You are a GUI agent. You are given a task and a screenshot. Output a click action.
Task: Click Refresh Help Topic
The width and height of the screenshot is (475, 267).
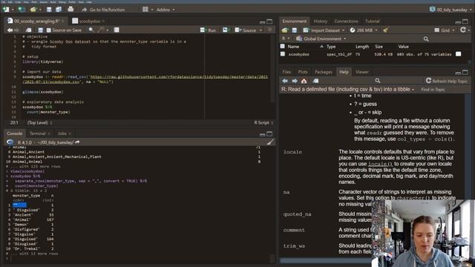coord(447,81)
